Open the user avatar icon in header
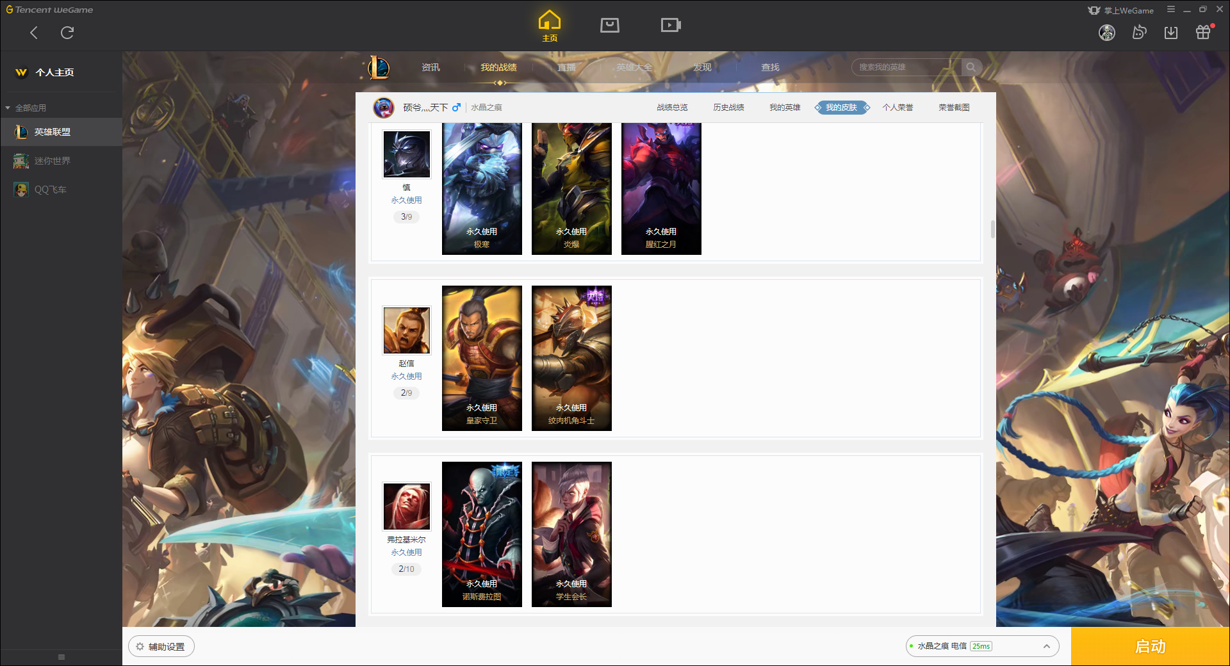The height and width of the screenshot is (666, 1230). [1107, 33]
